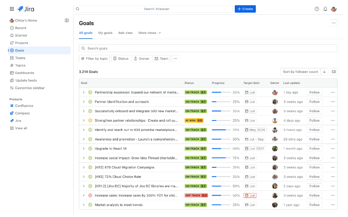This screenshot has width=348, height=217.
Task: Open the More views dropdown
Action: coord(149,33)
